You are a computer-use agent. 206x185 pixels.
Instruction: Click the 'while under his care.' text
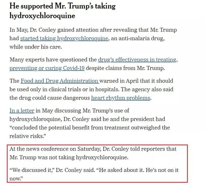(36, 47)
